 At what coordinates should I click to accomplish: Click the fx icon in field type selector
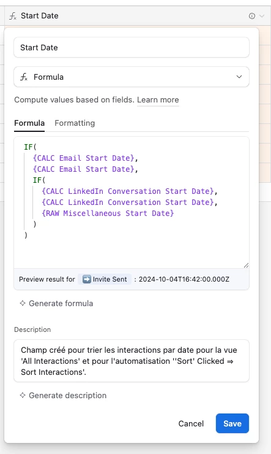(24, 77)
